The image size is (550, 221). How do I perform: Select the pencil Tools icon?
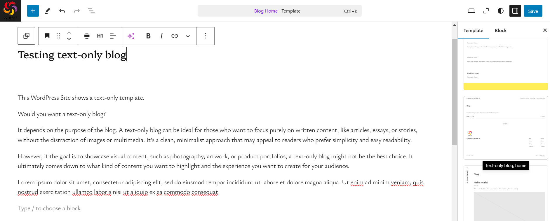click(48, 11)
